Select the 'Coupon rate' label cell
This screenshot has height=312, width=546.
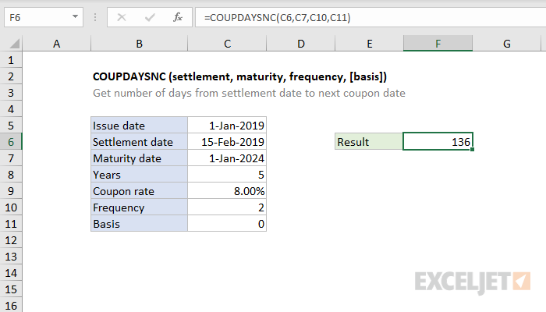point(139,191)
